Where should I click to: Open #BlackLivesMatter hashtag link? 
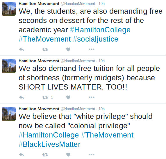pos(49,144)
